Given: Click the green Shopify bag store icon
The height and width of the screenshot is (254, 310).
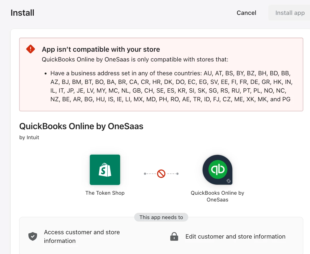Looking at the screenshot, I should click(x=105, y=170).
